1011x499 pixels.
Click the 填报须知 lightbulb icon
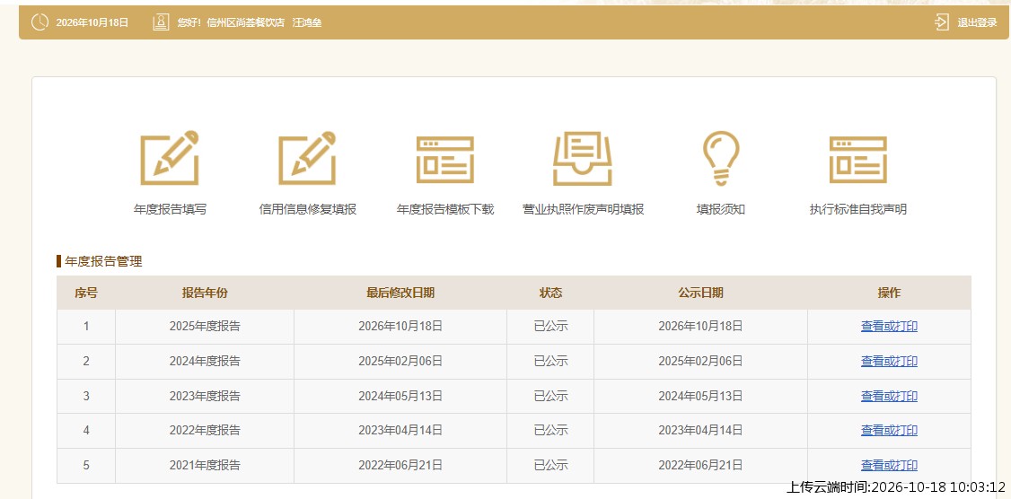(721, 159)
